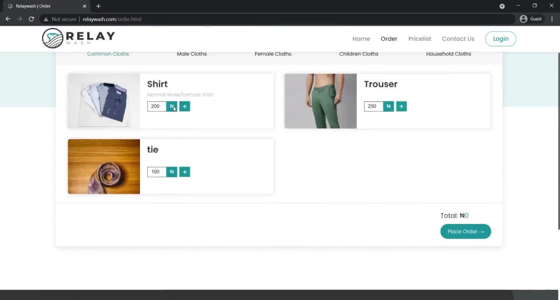The image size is (560, 300).
Task: Click the Trouser price field showing 250
Action: (x=374, y=106)
